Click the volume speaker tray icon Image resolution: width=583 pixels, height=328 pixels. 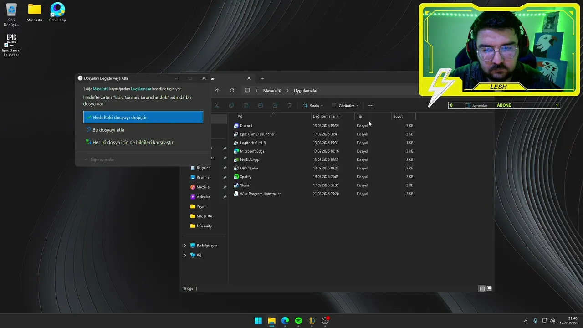point(552,321)
